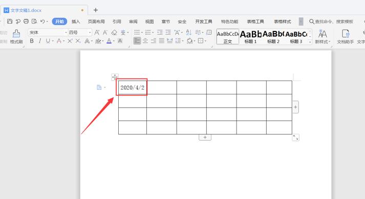Open the 表格工具 (Table Tools) tab
Viewport: 365px width, 199px height.
(x=255, y=21)
